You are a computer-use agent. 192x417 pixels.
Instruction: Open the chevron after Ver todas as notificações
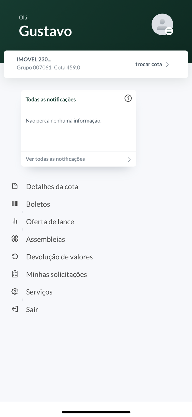[129, 159]
